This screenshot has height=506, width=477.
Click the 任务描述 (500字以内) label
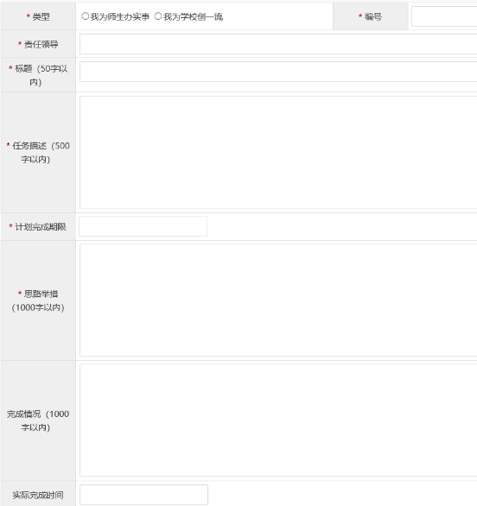click(38, 152)
